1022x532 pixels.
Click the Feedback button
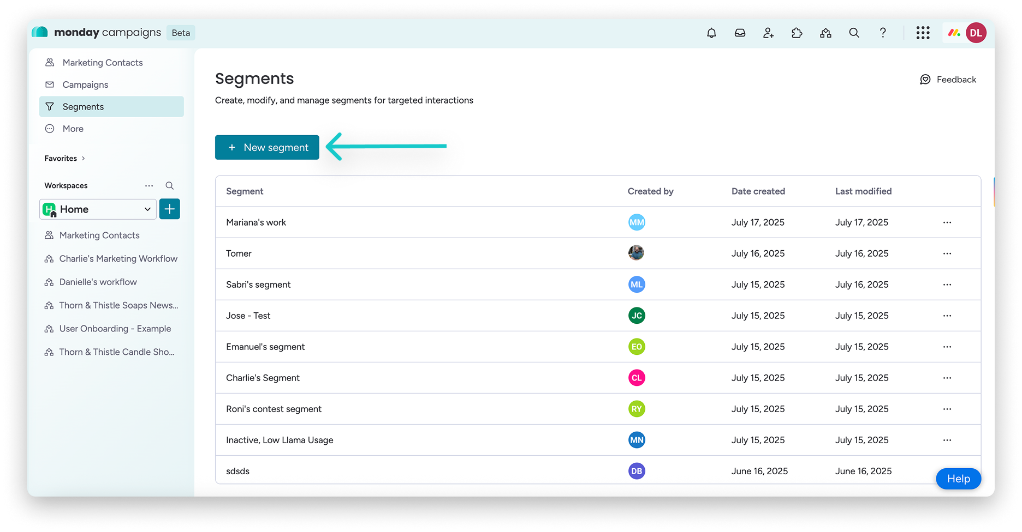(x=948, y=80)
